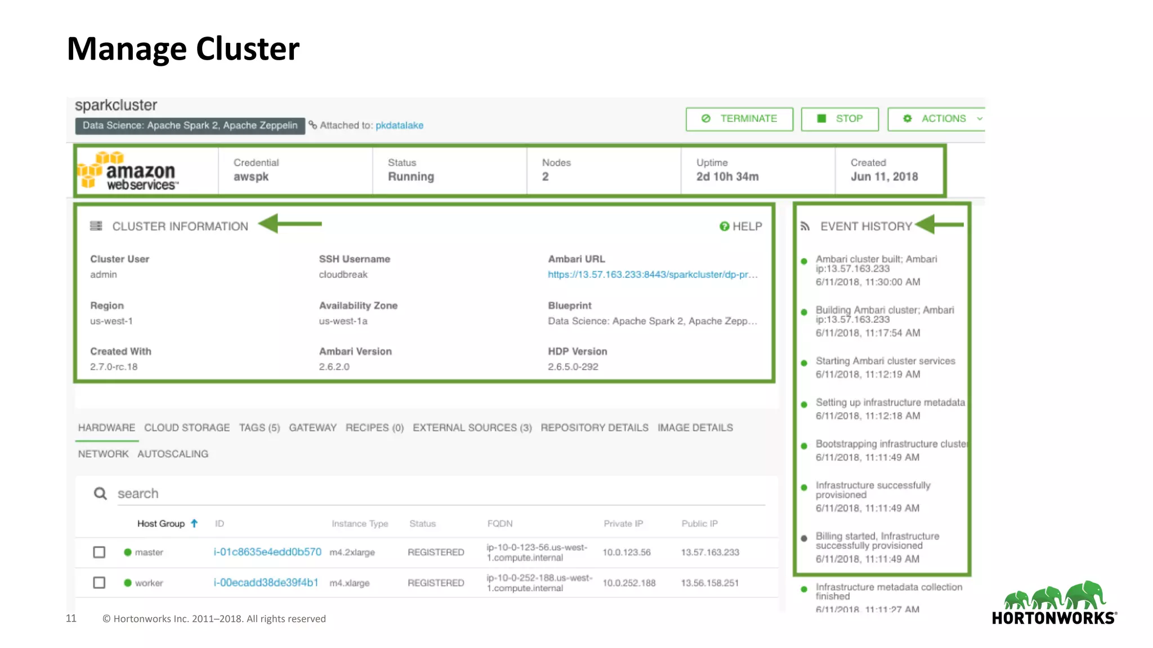This screenshot has height=648, width=1153.
Task: Open the Ambari URL link
Action: (653, 274)
